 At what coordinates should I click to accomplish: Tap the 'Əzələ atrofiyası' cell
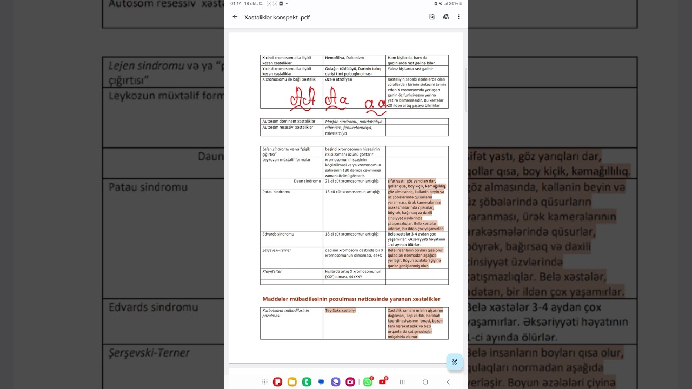354,92
